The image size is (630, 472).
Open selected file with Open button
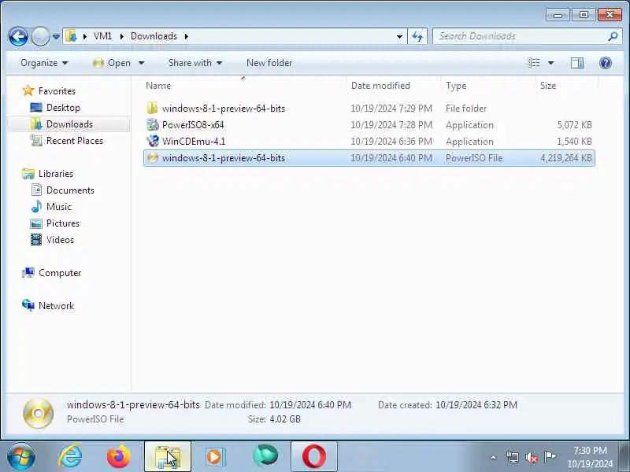[111, 63]
